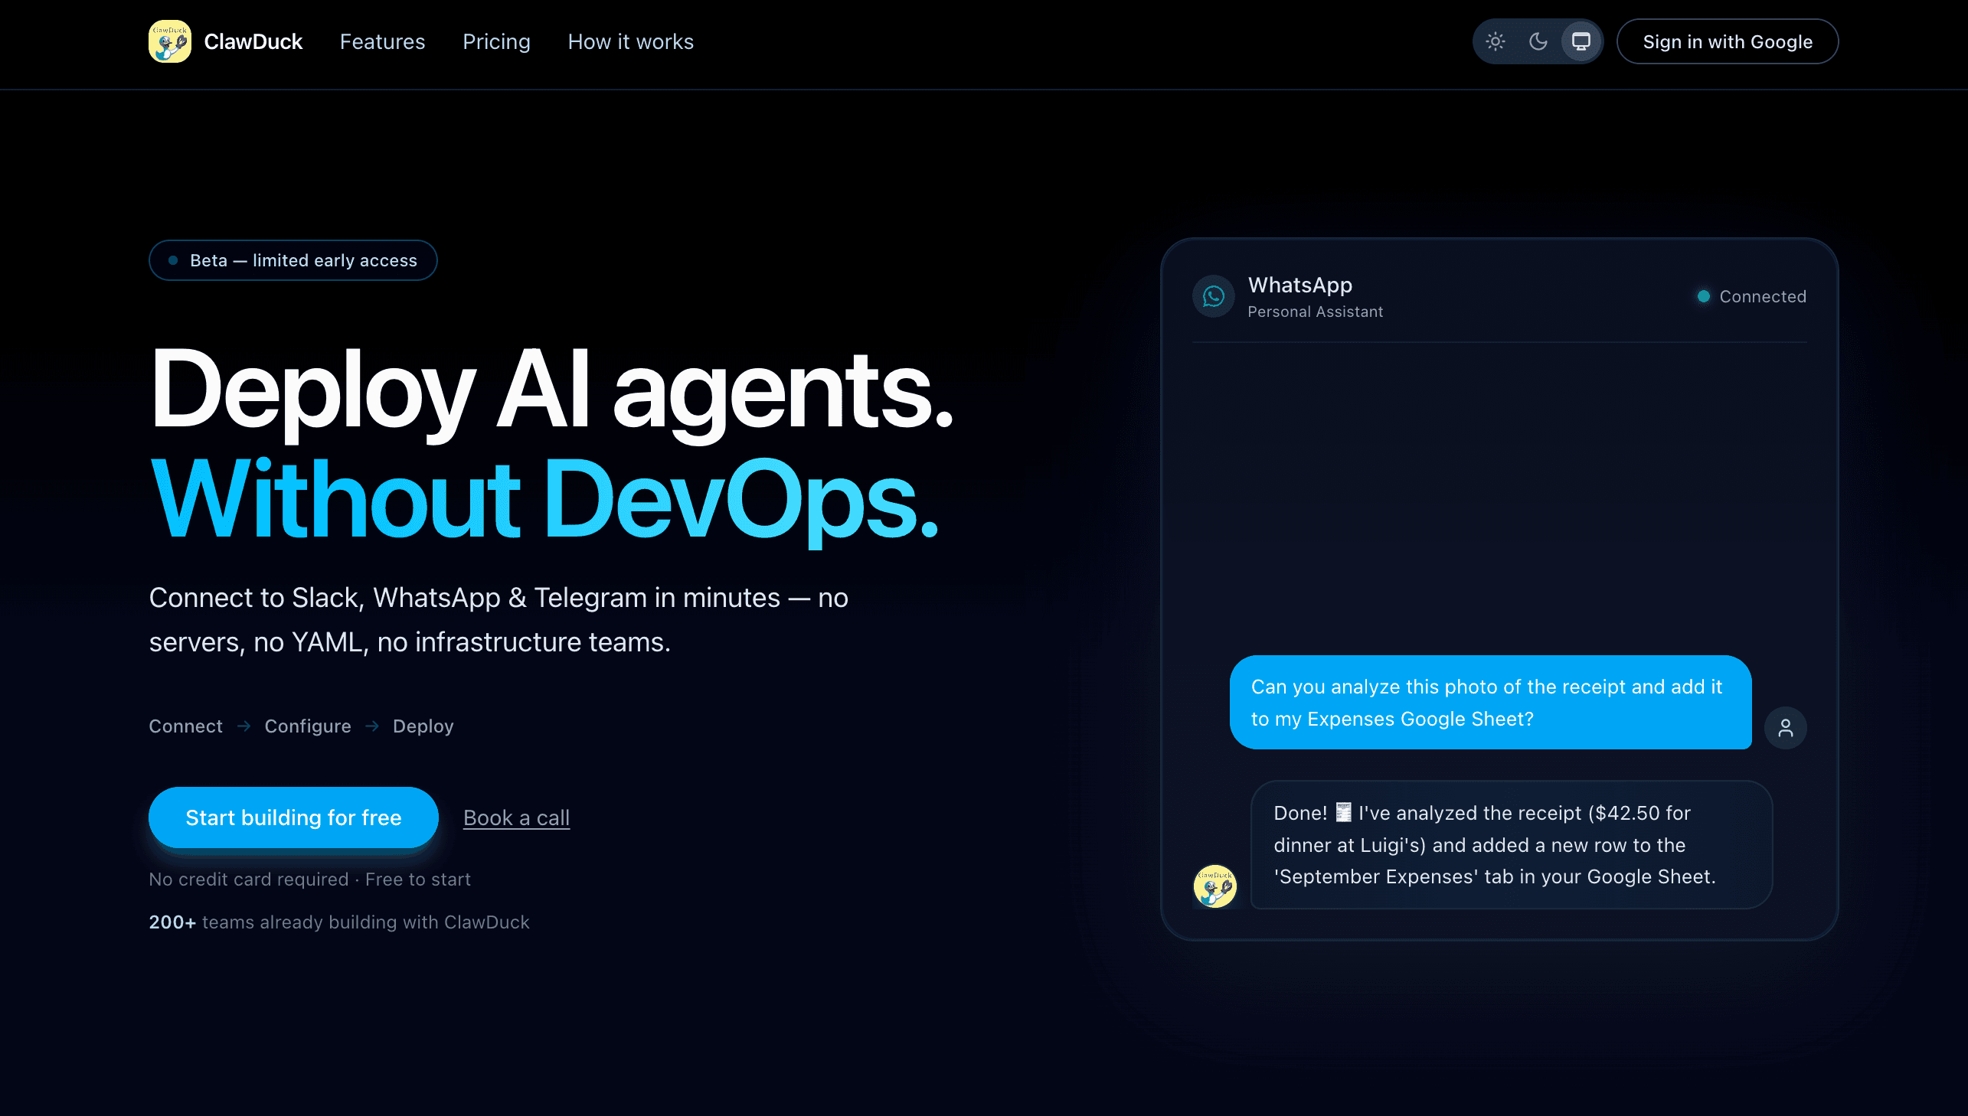Click the Beta limited early access badge

(x=293, y=260)
